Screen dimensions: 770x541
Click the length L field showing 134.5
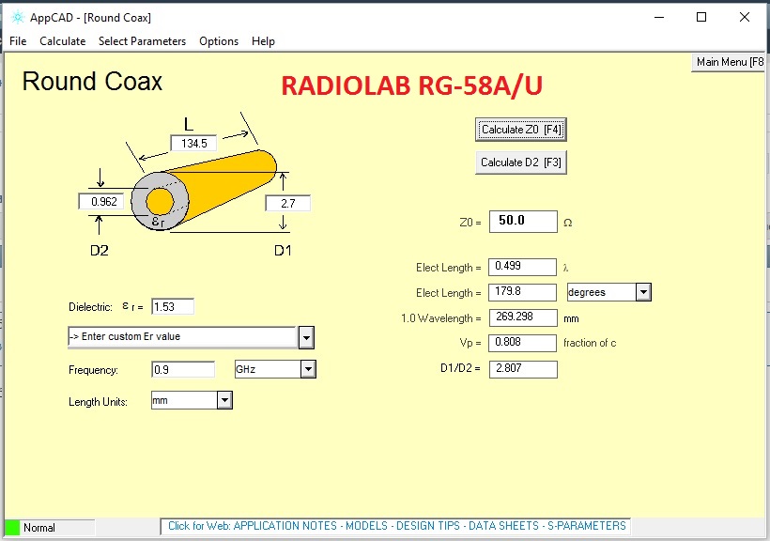[x=193, y=144]
